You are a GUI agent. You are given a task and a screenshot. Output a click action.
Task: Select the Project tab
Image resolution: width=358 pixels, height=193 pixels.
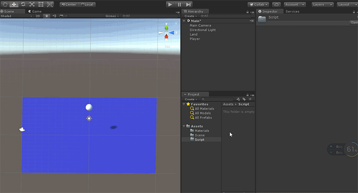pyautogui.click(x=195, y=94)
